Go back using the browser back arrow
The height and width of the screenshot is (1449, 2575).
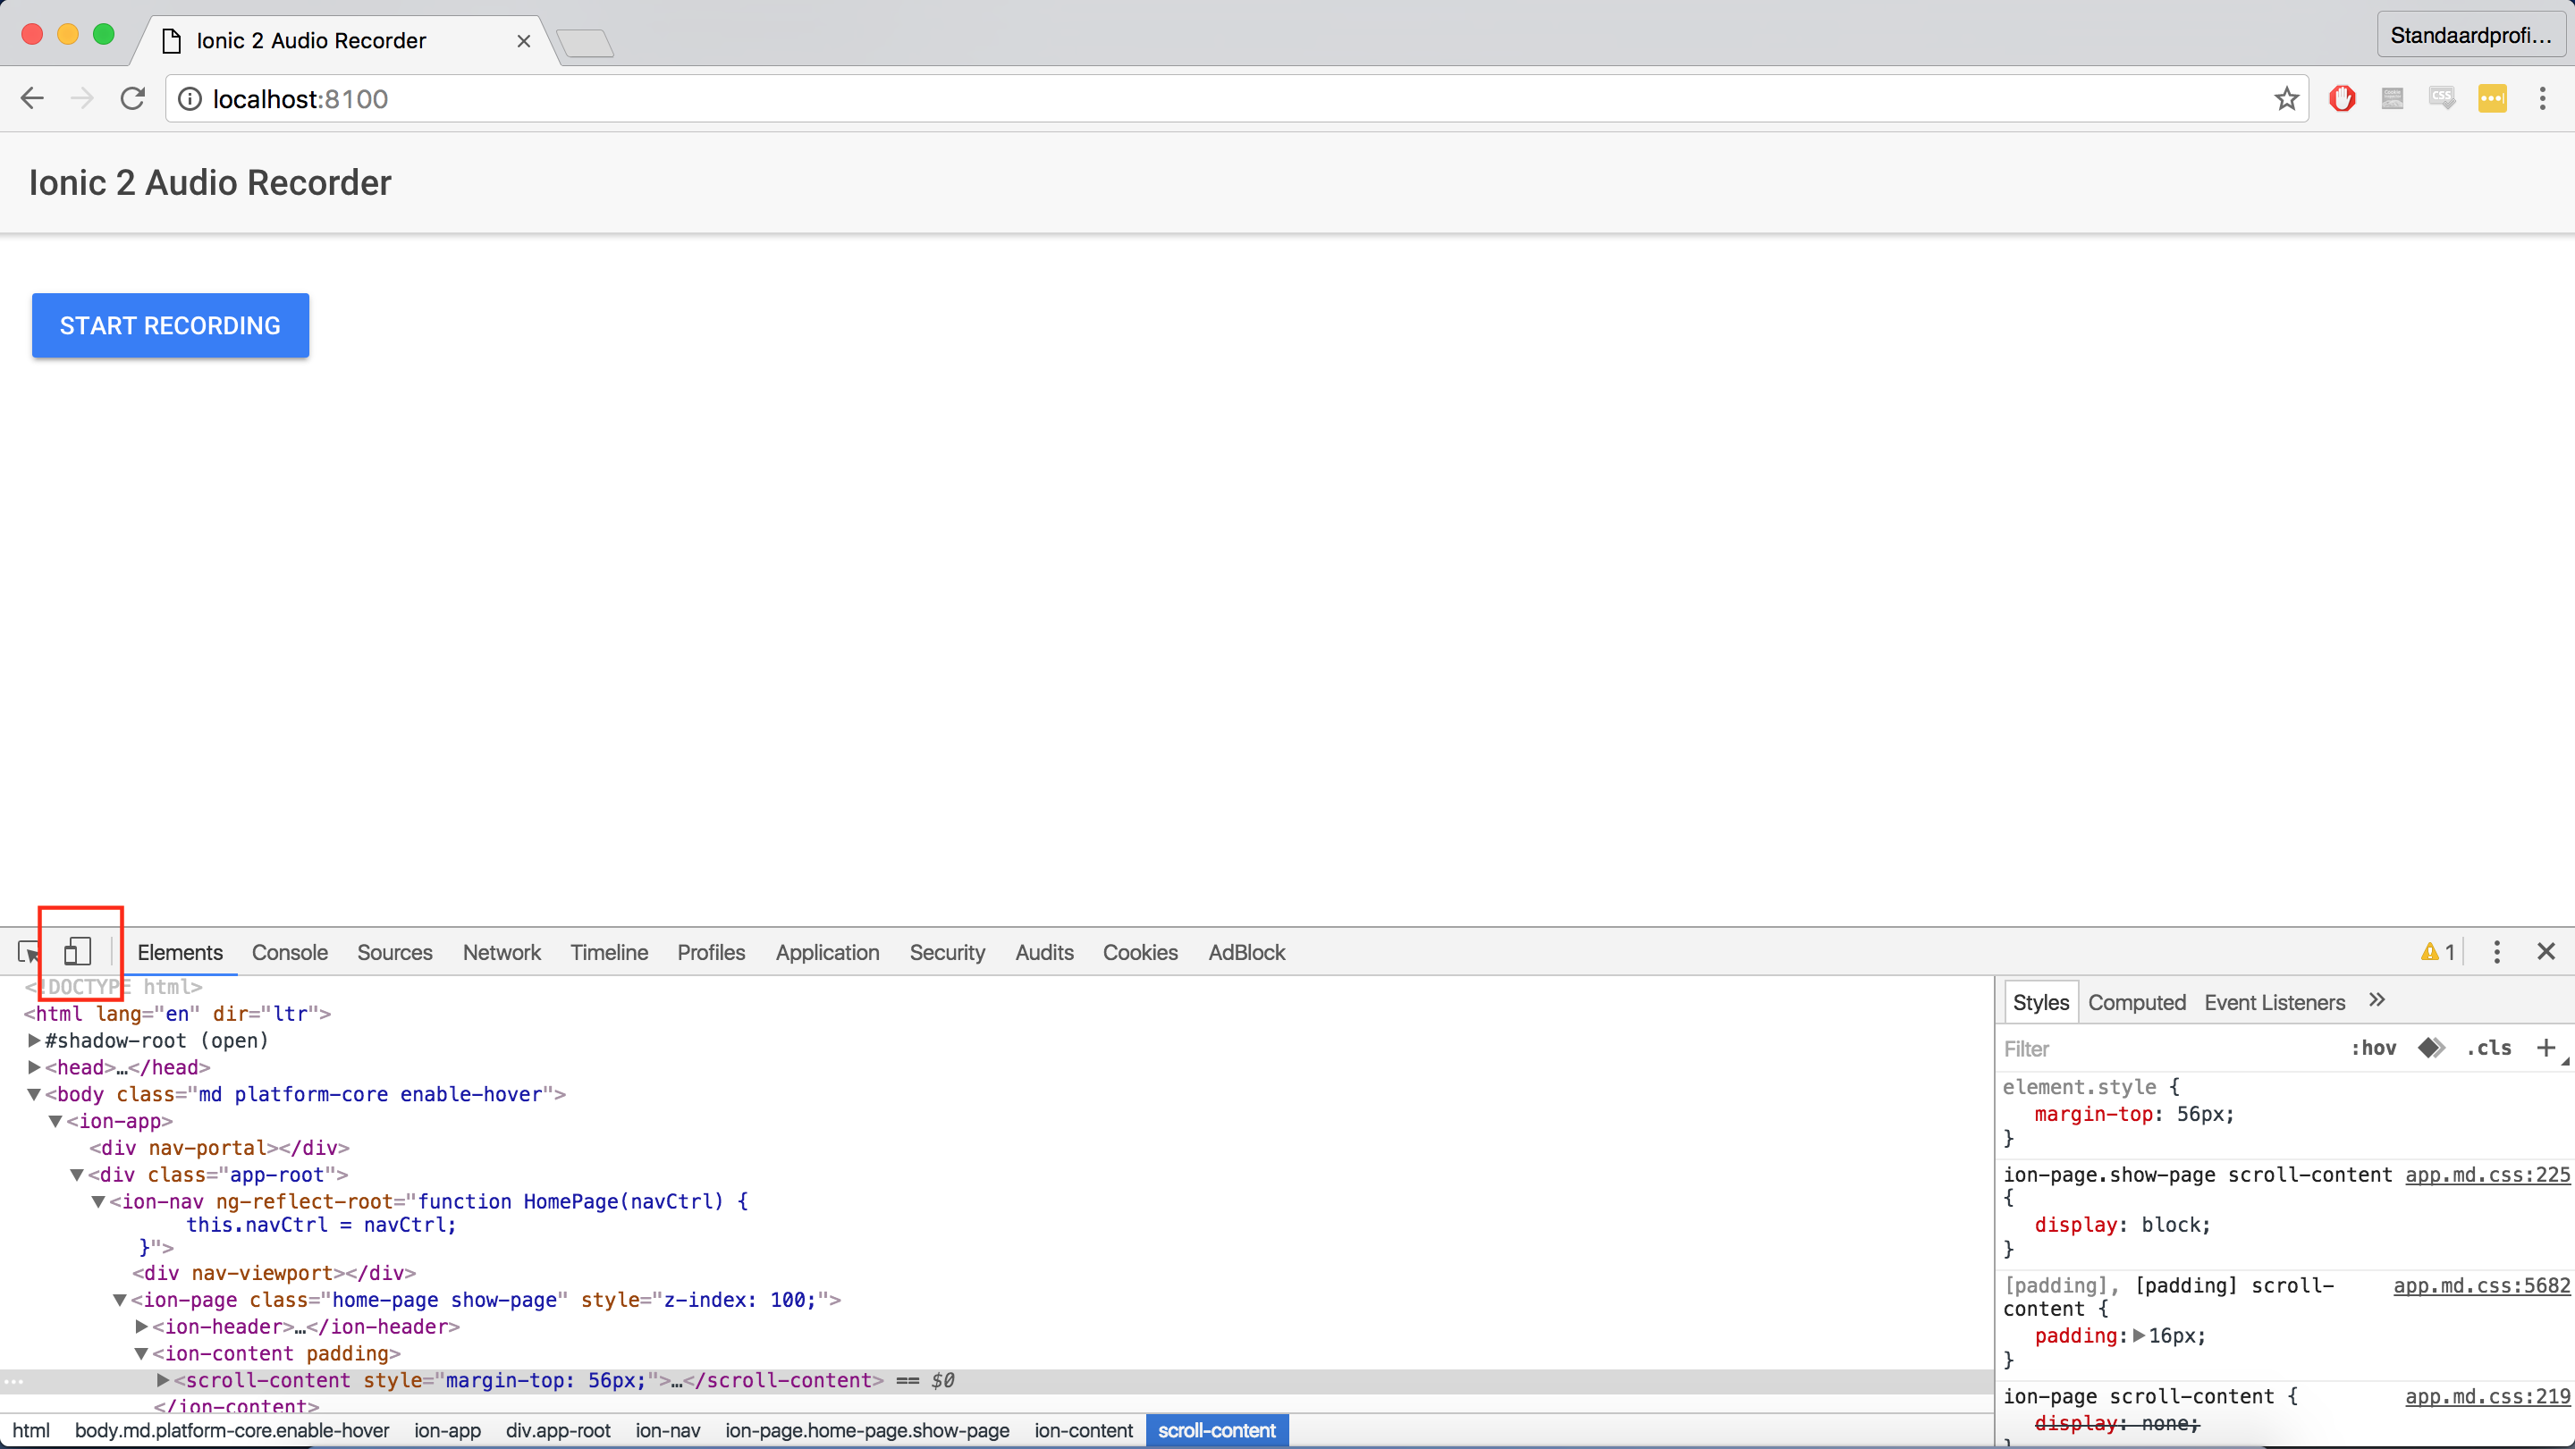[32, 98]
